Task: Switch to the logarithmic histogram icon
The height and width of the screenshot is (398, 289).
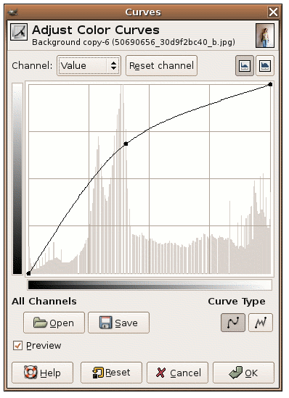Action: 265,66
